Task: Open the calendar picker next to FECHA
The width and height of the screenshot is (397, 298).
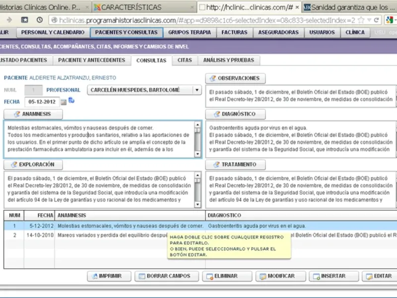Action: coord(64,102)
